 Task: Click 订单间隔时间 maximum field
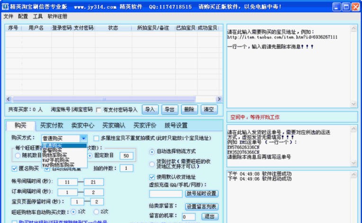click(93, 192)
